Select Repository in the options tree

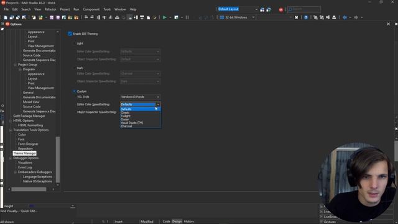tap(25, 149)
